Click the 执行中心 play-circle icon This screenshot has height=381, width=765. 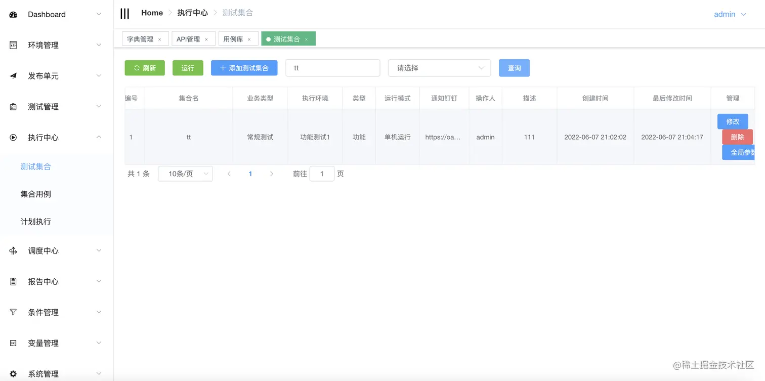(13, 137)
